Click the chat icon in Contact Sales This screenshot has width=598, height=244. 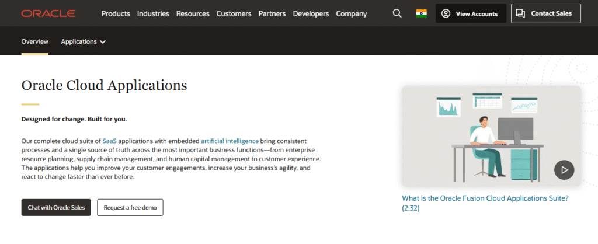(521, 13)
